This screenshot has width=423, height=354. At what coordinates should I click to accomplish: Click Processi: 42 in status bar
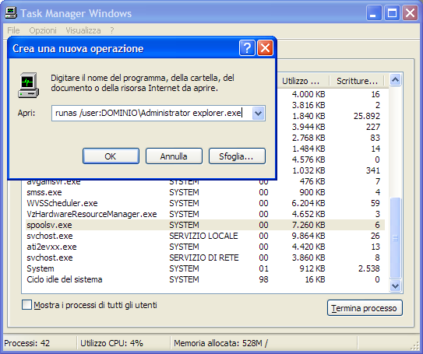tap(27, 343)
